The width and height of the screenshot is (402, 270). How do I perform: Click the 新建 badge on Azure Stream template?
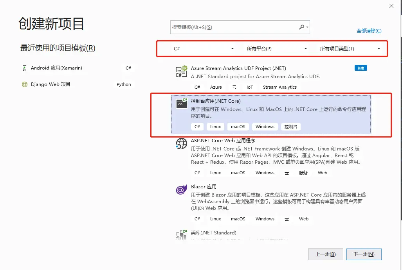361,68
